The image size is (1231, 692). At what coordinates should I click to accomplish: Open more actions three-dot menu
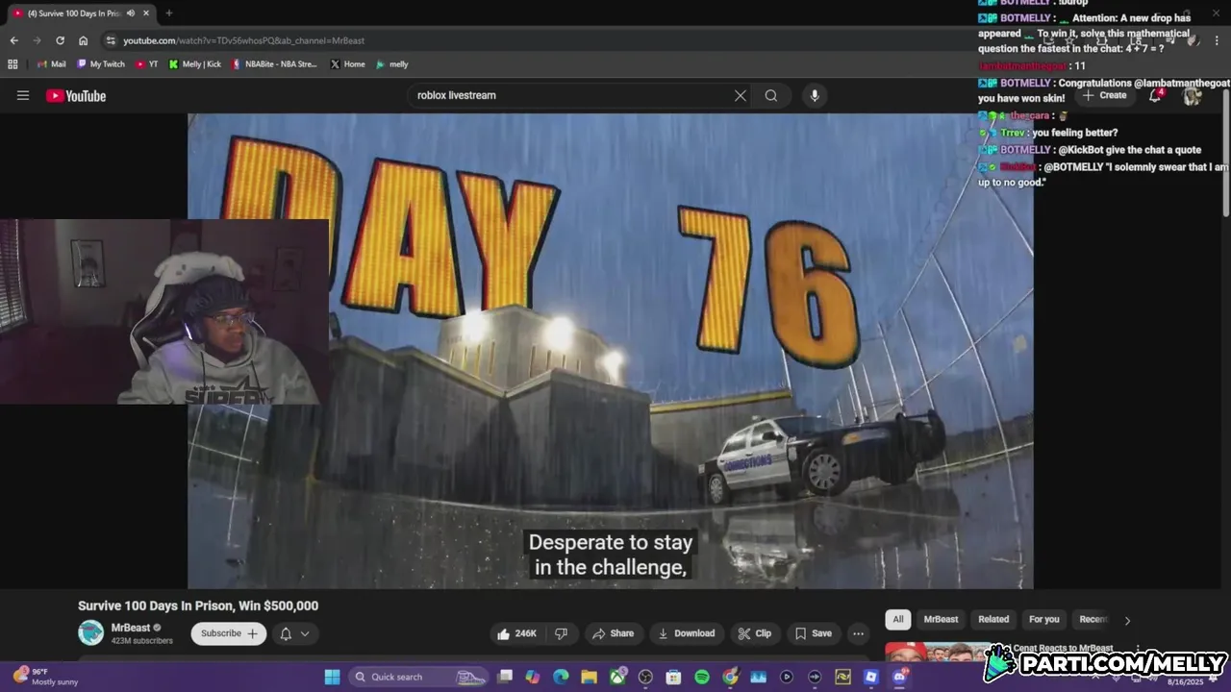click(x=858, y=633)
